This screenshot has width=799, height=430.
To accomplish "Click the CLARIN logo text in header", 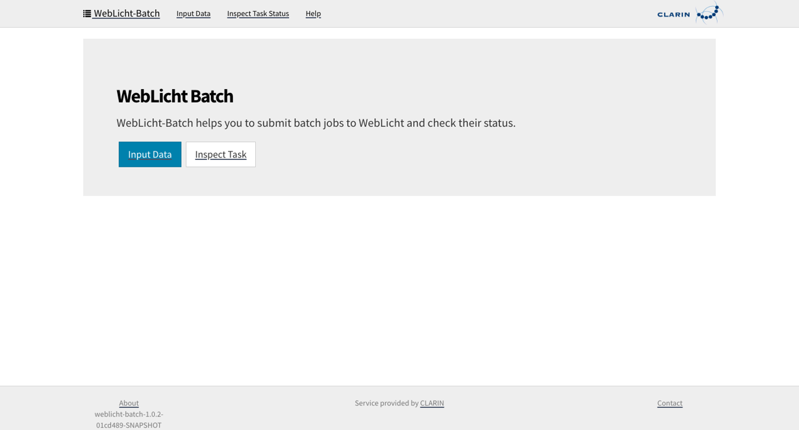I will (673, 14).
